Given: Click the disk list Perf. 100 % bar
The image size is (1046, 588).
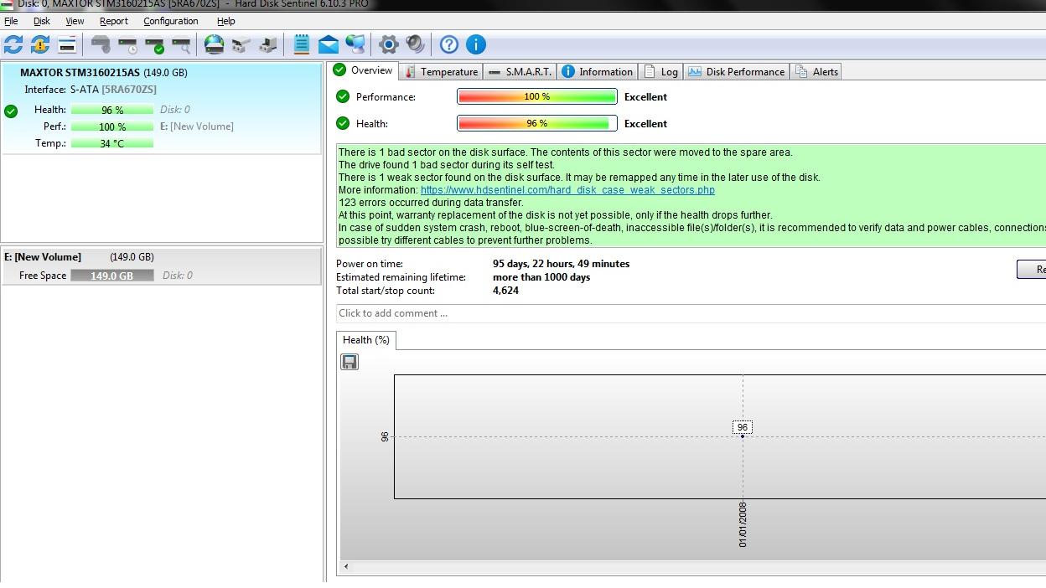Looking at the screenshot, I should [112, 126].
